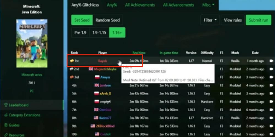
Task: Click gold trophy icon next to 1st
Action: coord(72,61)
